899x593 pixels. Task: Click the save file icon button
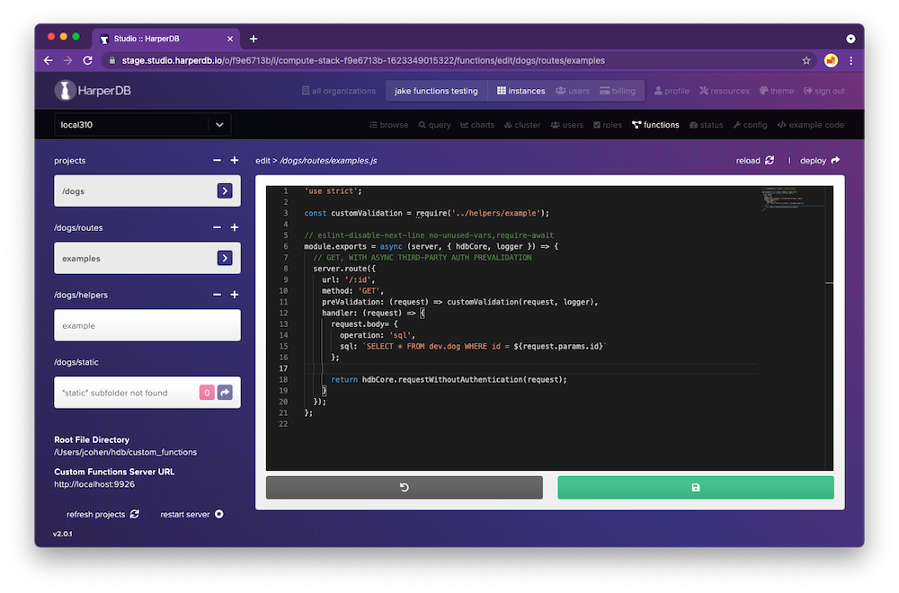[x=695, y=487]
